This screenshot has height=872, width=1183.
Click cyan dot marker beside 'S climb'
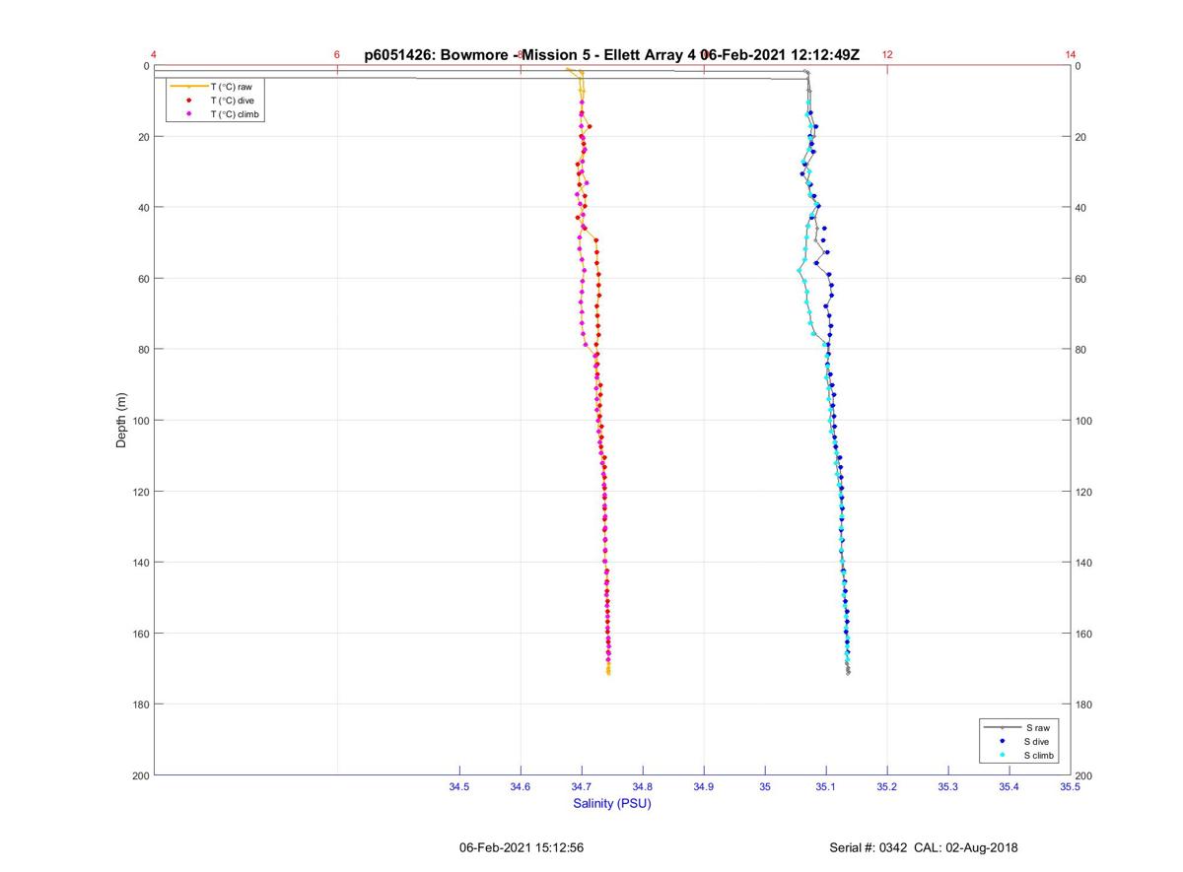pos(1002,755)
